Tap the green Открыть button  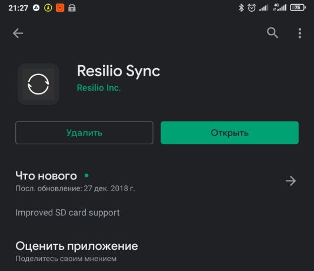229,133
